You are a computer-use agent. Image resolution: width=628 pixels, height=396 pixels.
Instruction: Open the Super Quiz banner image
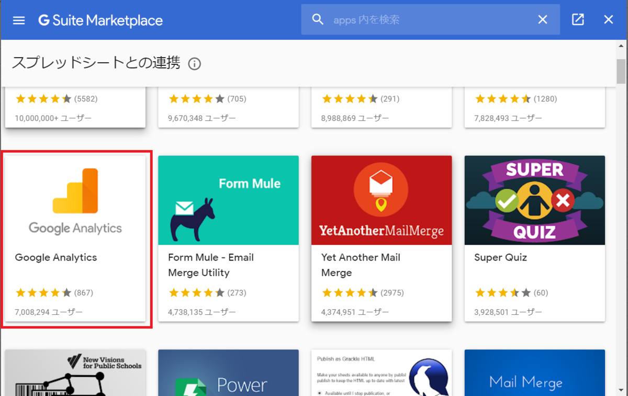click(535, 200)
